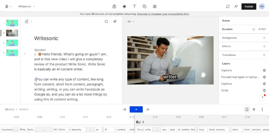The width and height of the screenshot is (269, 134).
Task: Toggle the timeline storyboard view icon
Action: click(x=247, y=110)
